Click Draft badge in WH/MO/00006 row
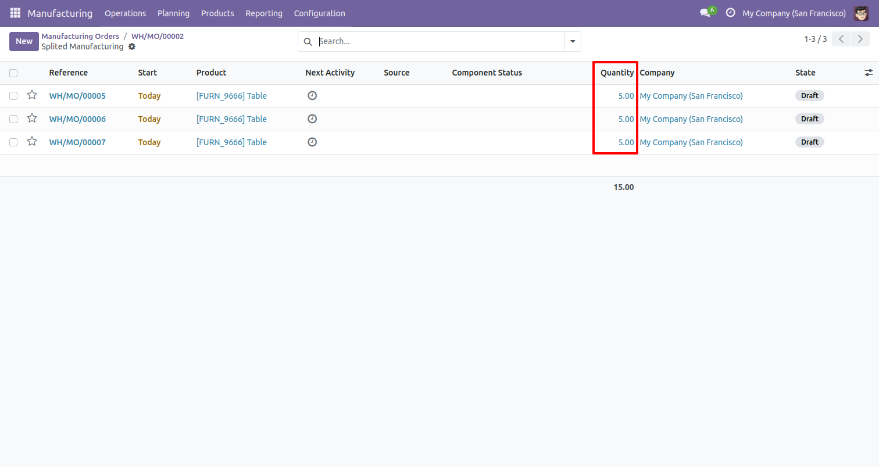Viewport: 879px width, 467px height. click(x=809, y=119)
